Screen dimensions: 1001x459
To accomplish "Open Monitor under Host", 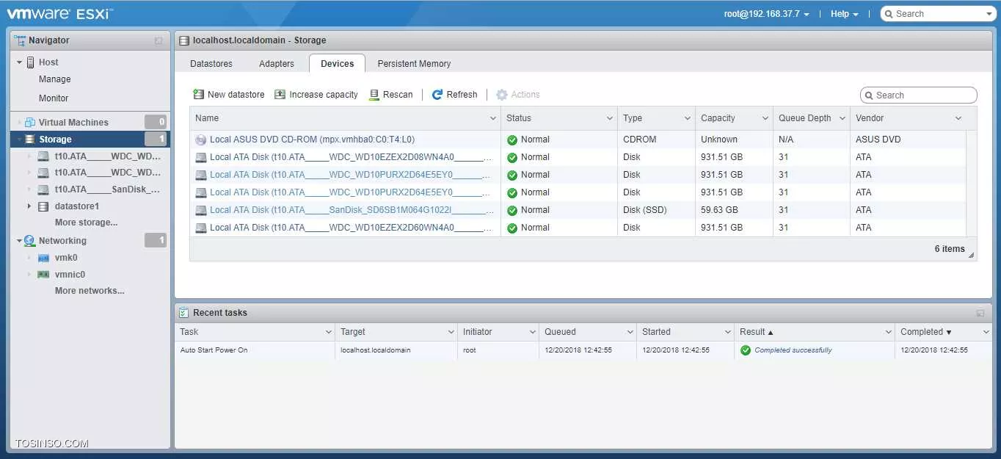I will click(54, 98).
